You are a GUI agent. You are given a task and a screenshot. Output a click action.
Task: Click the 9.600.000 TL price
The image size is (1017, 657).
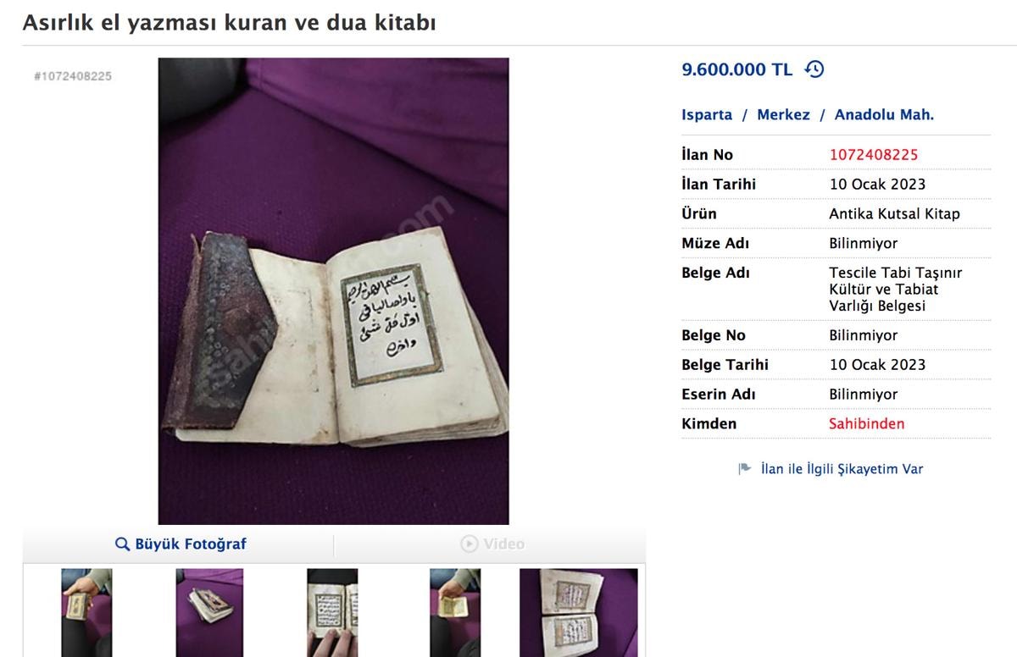tap(736, 69)
